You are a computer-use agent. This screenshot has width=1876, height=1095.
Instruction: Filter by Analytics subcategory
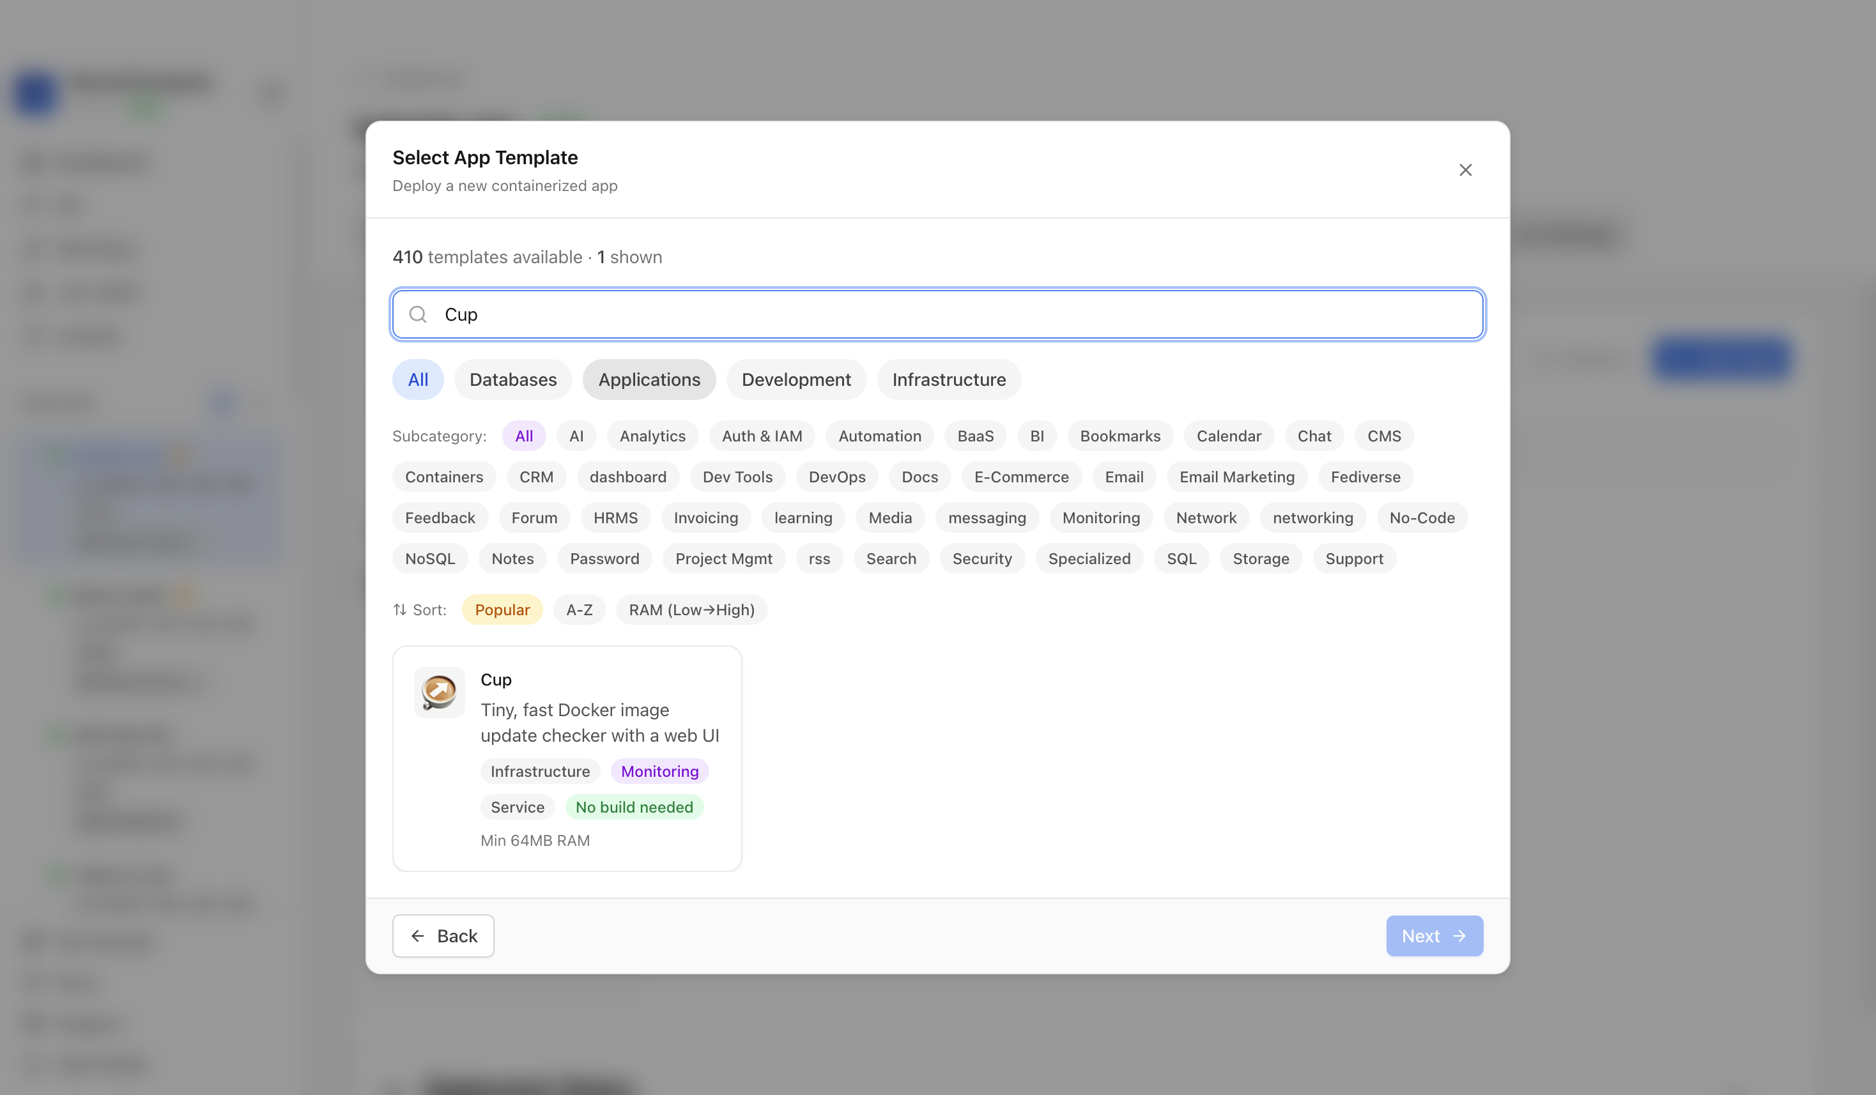click(652, 436)
